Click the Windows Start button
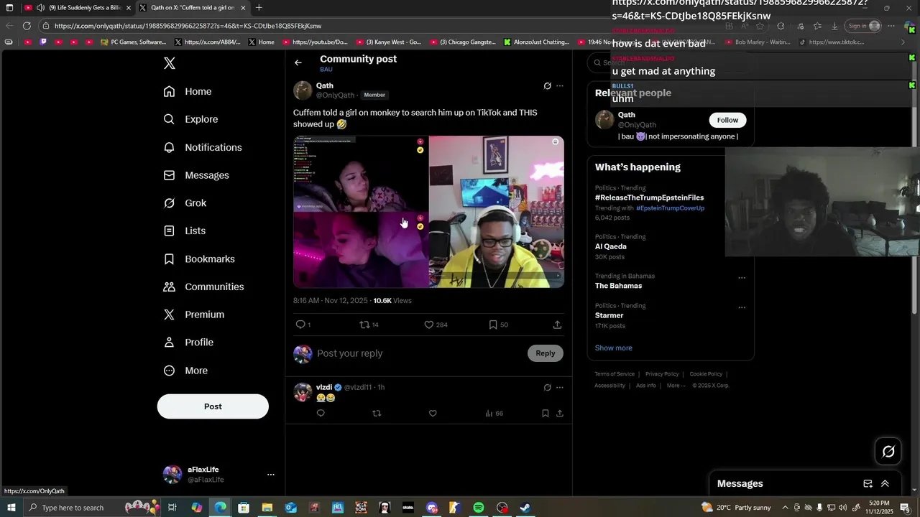This screenshot has height=517, width=920. (11, 508)
